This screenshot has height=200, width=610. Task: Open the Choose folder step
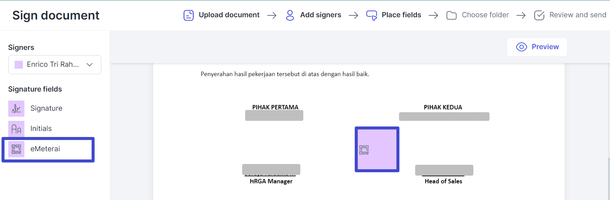coord(485,15)
